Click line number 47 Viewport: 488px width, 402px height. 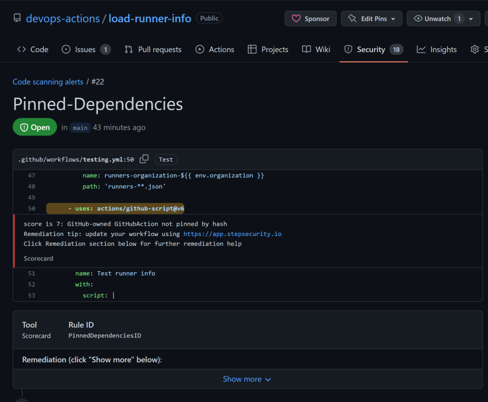pyautogui.click(x=31, y=175)
